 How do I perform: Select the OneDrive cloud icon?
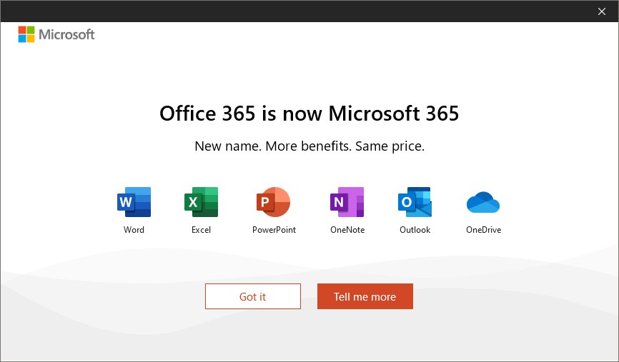483,203
